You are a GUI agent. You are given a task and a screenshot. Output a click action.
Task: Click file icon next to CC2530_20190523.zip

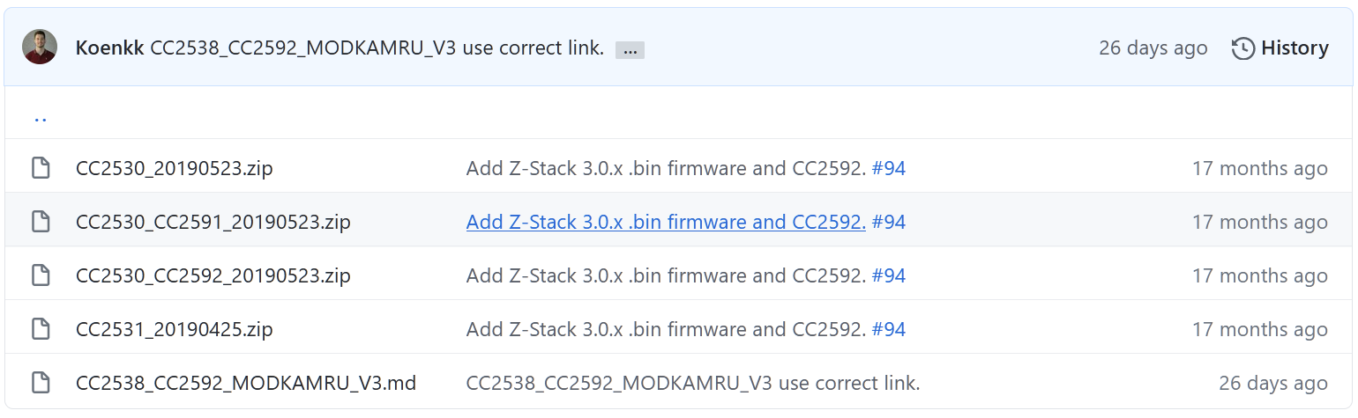[41, 167]
